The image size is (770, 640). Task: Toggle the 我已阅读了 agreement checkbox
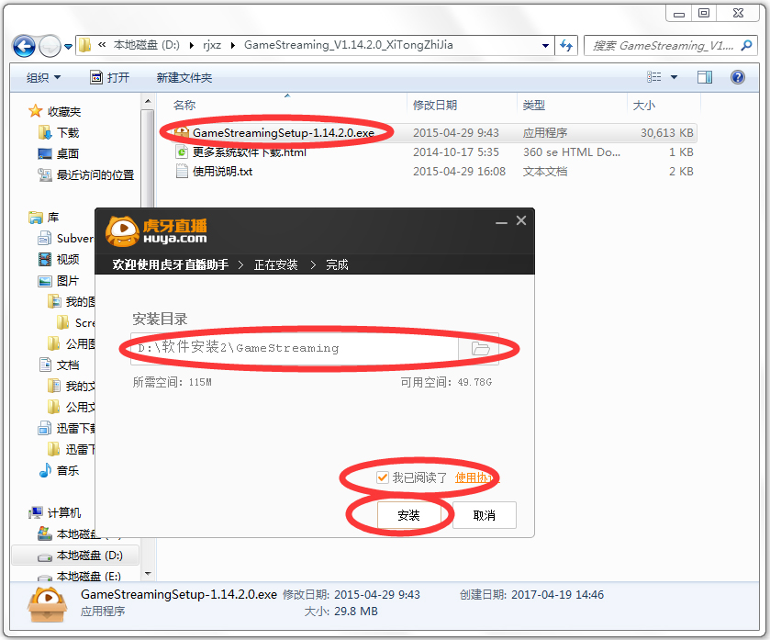click(x=382, y=477)
